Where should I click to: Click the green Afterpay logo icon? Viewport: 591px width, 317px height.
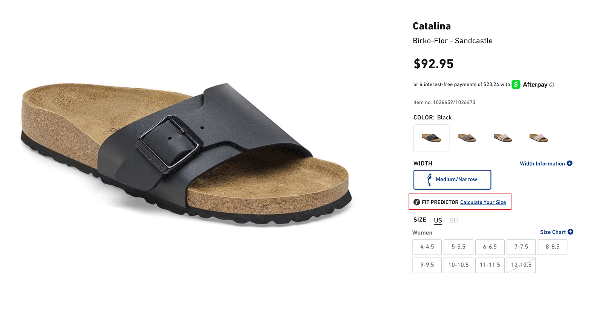click(x=516, y=85)
